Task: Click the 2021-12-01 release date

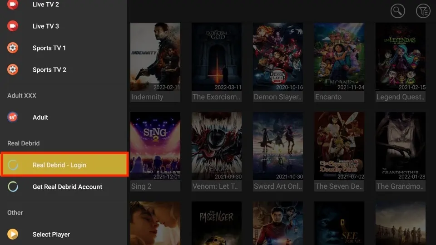Action: (x=167, y=176)
